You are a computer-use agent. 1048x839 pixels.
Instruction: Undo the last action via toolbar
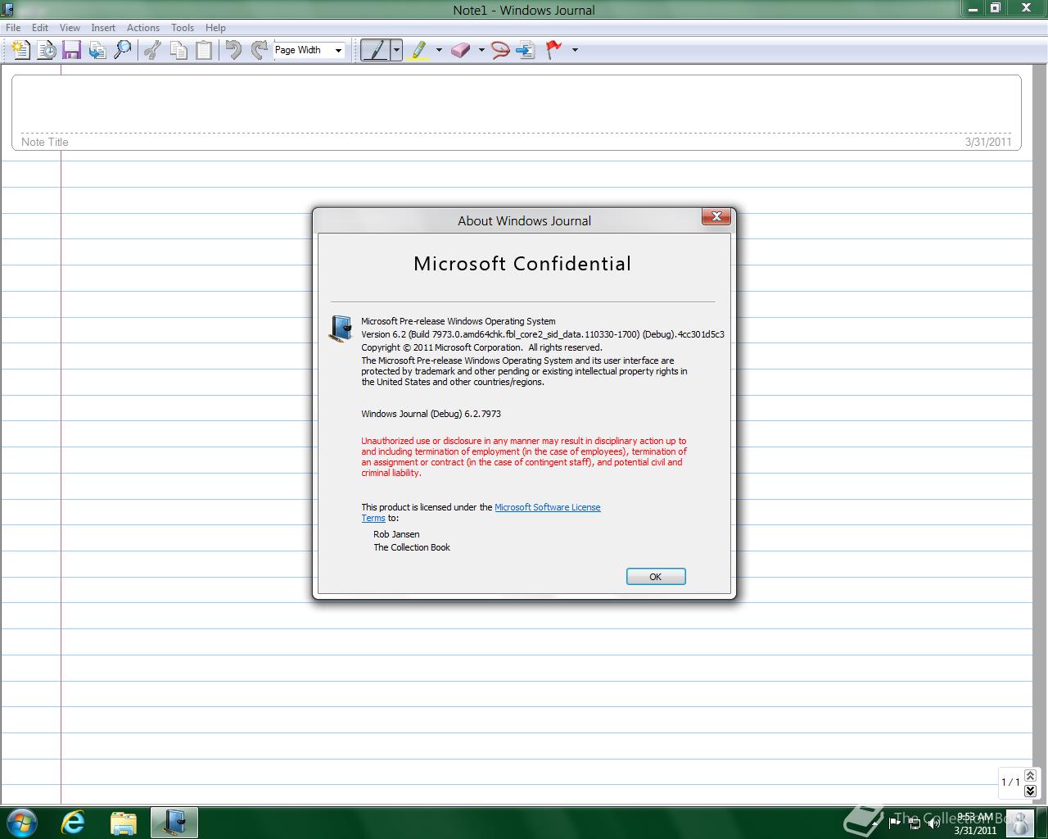tap(233, 50)
